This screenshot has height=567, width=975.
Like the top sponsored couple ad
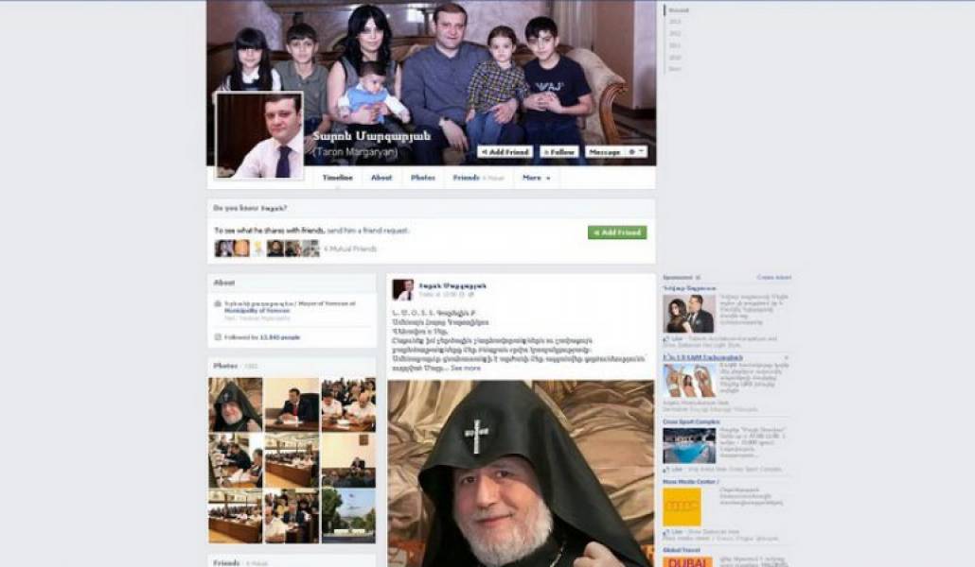point(675,339)
